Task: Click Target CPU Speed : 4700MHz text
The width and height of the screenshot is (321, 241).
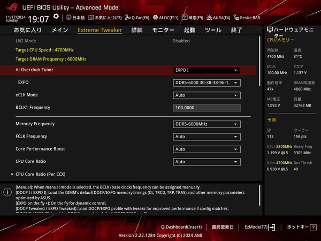Action: click(44, 50)
